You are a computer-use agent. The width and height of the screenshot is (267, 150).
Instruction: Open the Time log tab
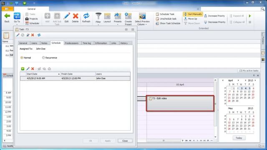pyautogui.click(x=87, y=43)
